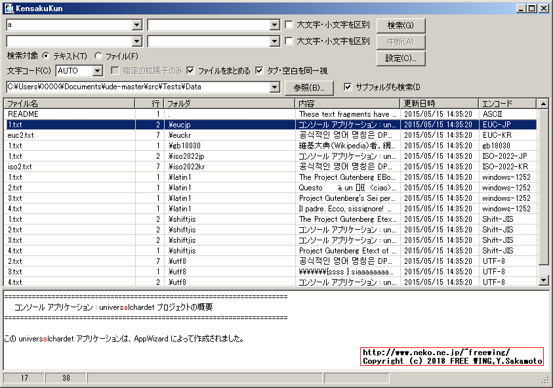The width and height of the screenshot is (553, 388).
Task: Toggle the second 大文字・小文字を区別 checkbox
Action: click(289, 41)
